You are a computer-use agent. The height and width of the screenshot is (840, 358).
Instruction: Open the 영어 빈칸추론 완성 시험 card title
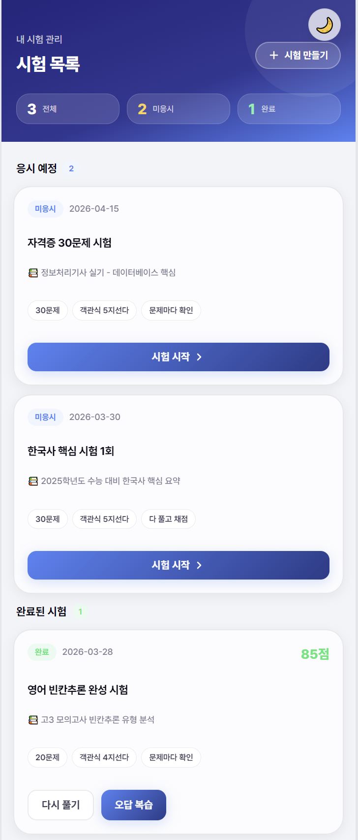[78, 690]
